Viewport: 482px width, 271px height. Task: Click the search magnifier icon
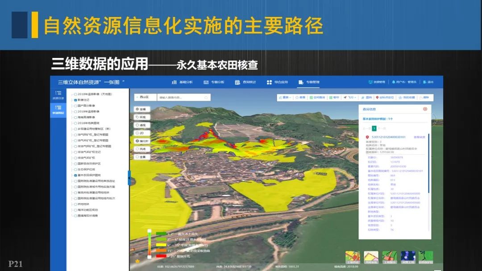206,97
